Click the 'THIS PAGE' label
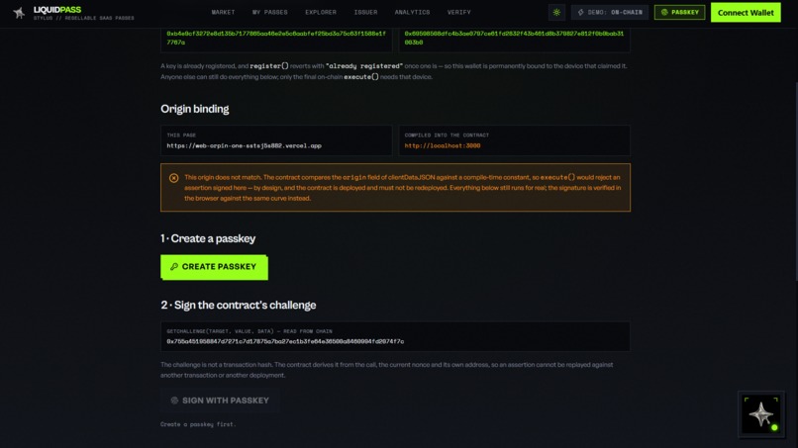 point(181,135)
